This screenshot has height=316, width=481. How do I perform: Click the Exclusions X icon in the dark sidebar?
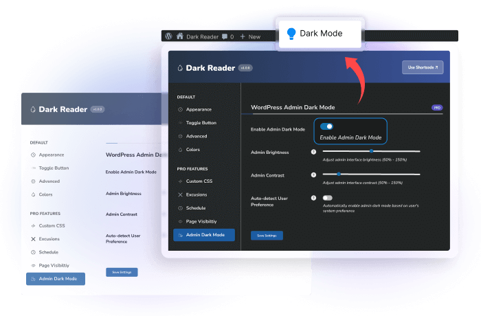tap(180, 195)
